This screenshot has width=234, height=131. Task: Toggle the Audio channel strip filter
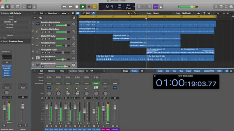point(160,71)
